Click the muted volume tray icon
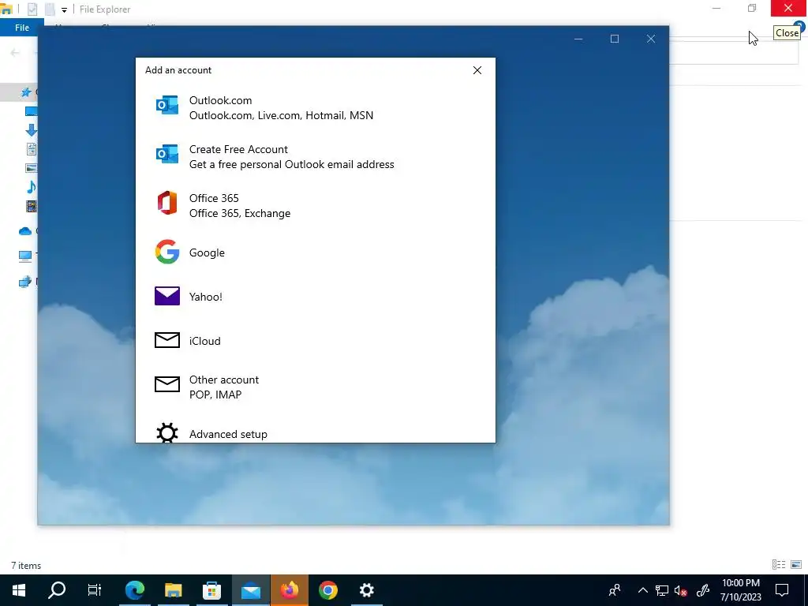This screenshot has width=808, height=606. 681,590
